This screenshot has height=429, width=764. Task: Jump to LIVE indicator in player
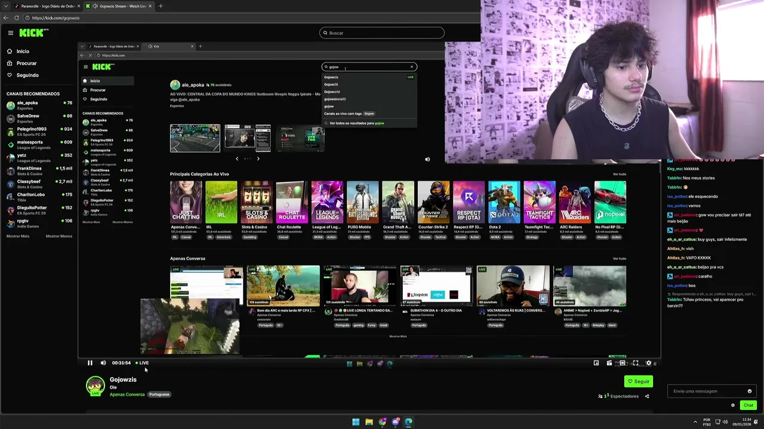142,363
